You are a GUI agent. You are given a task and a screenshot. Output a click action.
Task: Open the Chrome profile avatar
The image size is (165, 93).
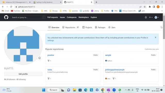click(x=158, y=7)
